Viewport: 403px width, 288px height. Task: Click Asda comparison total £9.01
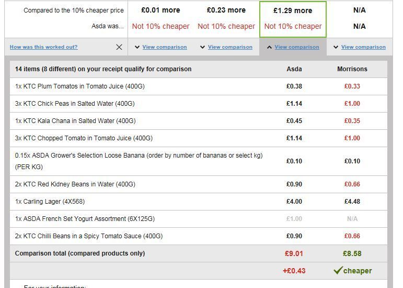[x=294, y=253]
